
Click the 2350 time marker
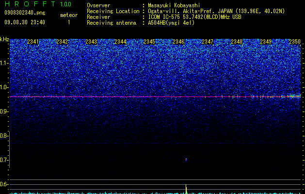click(x=295, y=42)
